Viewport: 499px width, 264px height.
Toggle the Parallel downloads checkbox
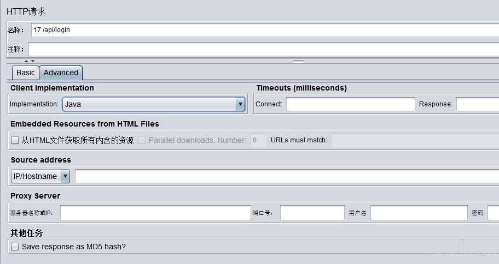(142, 140)
